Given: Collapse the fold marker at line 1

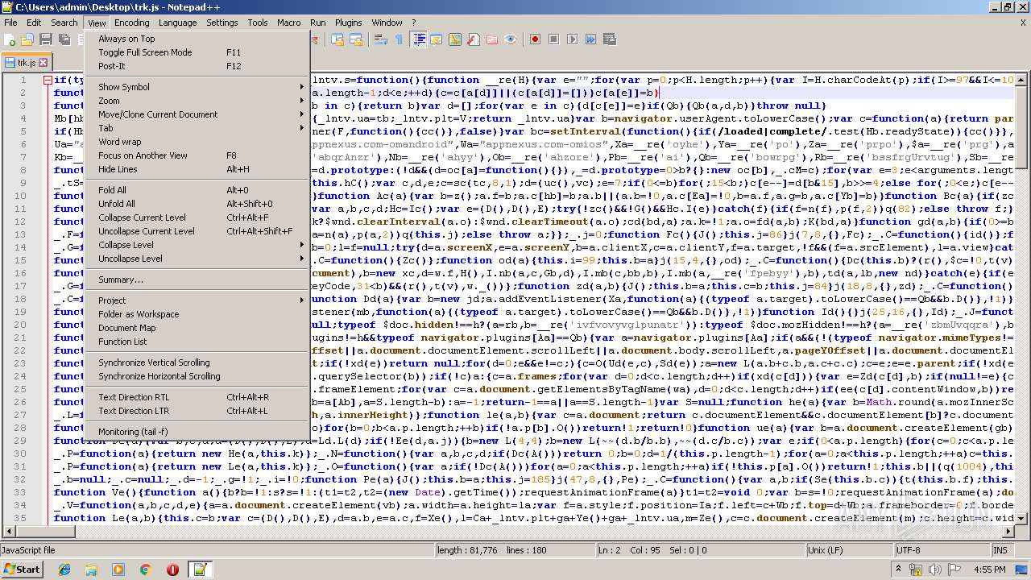Looking at the screenshot, I should (48, 80).
